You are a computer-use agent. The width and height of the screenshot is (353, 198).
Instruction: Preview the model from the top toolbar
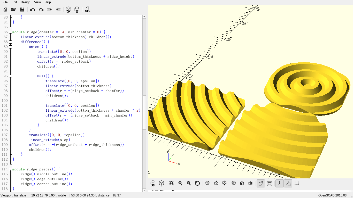click(68, 10)
